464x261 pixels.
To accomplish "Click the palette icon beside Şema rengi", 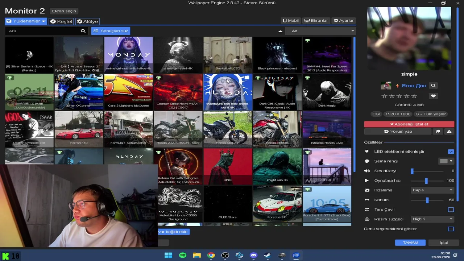I will click(x=367, y=161).
